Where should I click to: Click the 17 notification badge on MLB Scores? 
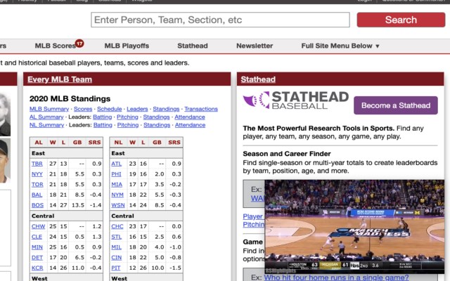point(79,44)
